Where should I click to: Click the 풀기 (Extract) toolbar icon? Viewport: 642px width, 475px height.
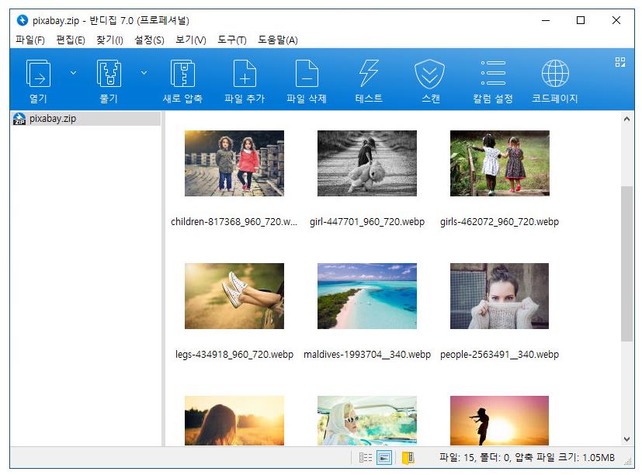(109, 74)
